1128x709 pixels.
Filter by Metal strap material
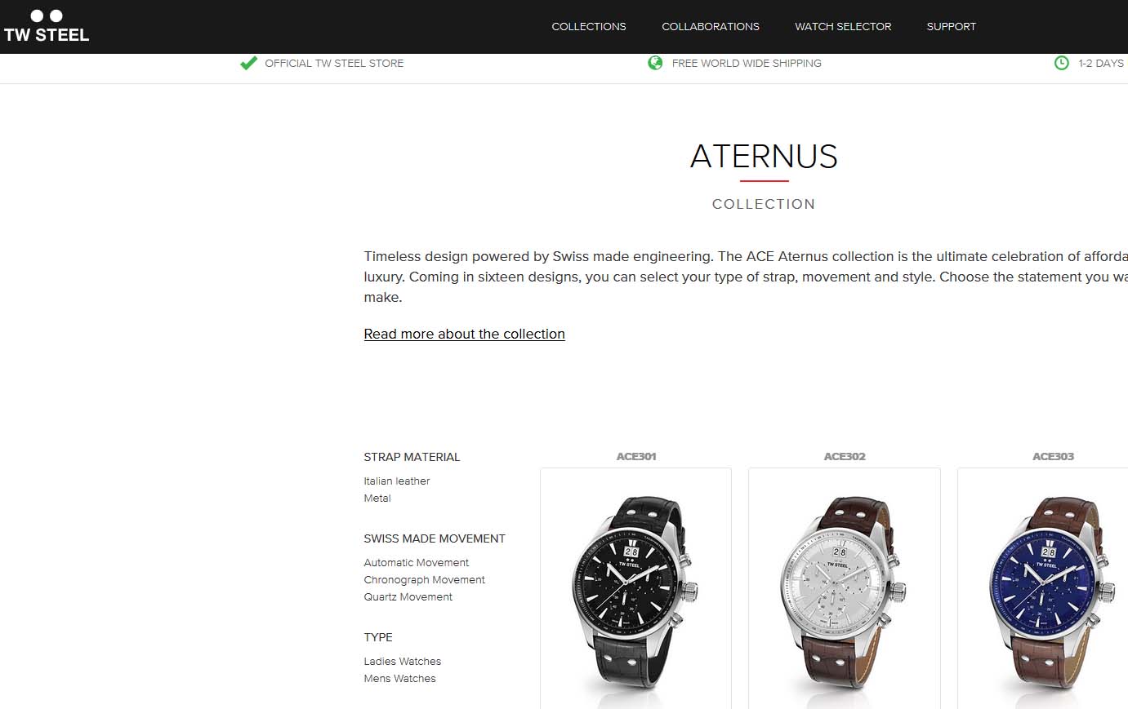[377, 498]
